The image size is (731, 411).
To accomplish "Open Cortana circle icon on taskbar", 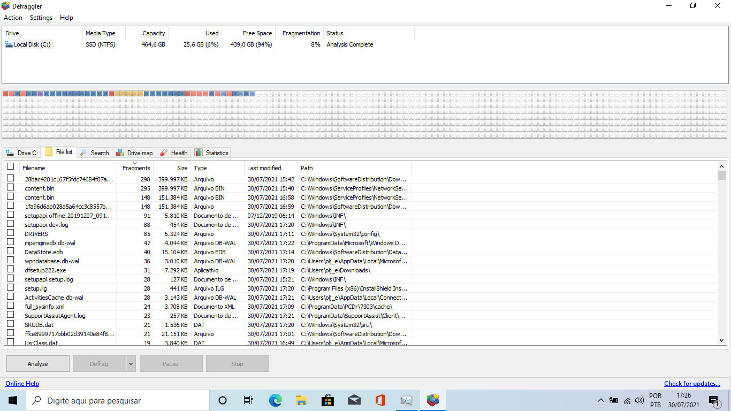I will point(223,400).
